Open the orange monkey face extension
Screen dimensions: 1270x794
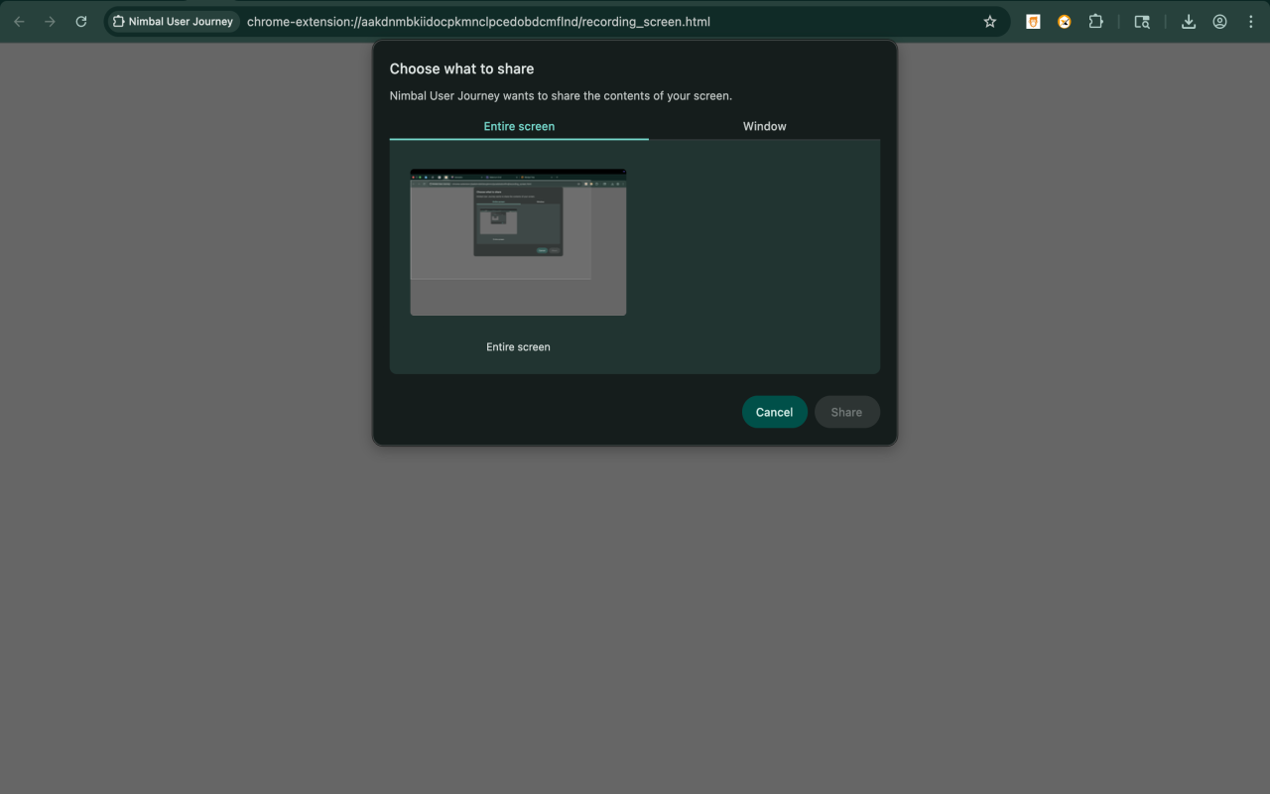(x=1033, y=21)
